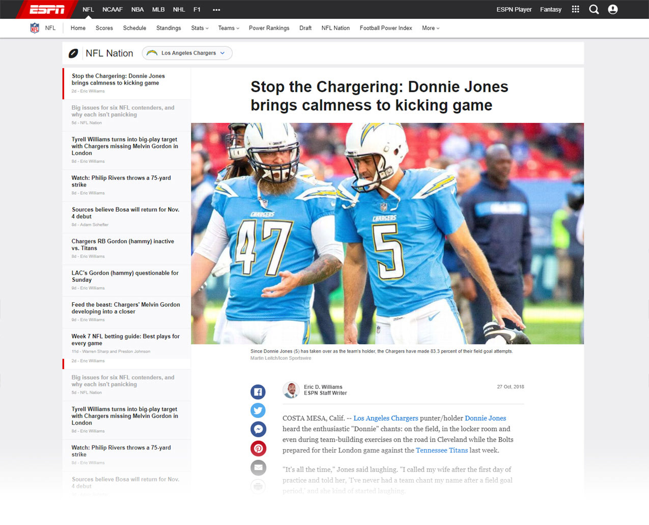Open 'Week 7 NFL betting guide' story

[x=127, y=344]
